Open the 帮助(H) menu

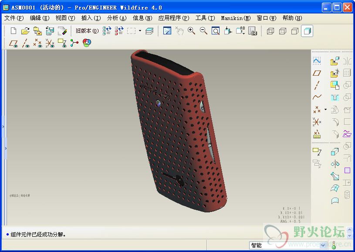pos(293,18)
